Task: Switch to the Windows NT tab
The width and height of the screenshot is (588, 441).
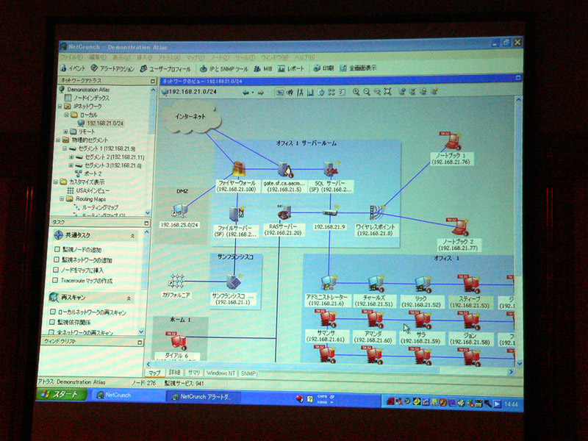Action: tap(220, 373)
